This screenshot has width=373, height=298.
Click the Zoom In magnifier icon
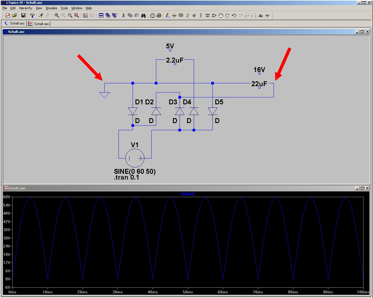[57, 16]
